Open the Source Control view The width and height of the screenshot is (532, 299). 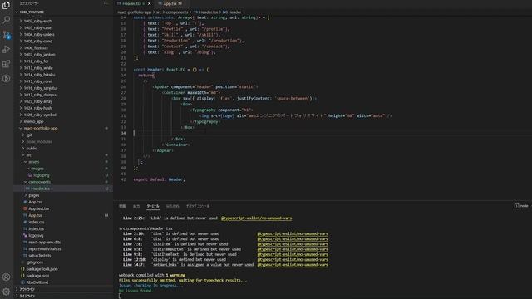6,35
